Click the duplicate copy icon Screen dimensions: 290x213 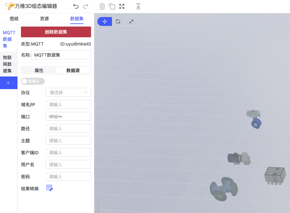click(x=112, y=6)
